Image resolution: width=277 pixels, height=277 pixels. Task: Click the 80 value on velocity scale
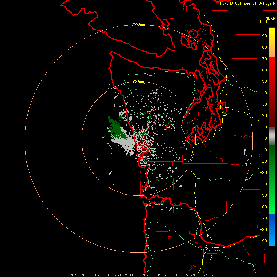point(264,47)
